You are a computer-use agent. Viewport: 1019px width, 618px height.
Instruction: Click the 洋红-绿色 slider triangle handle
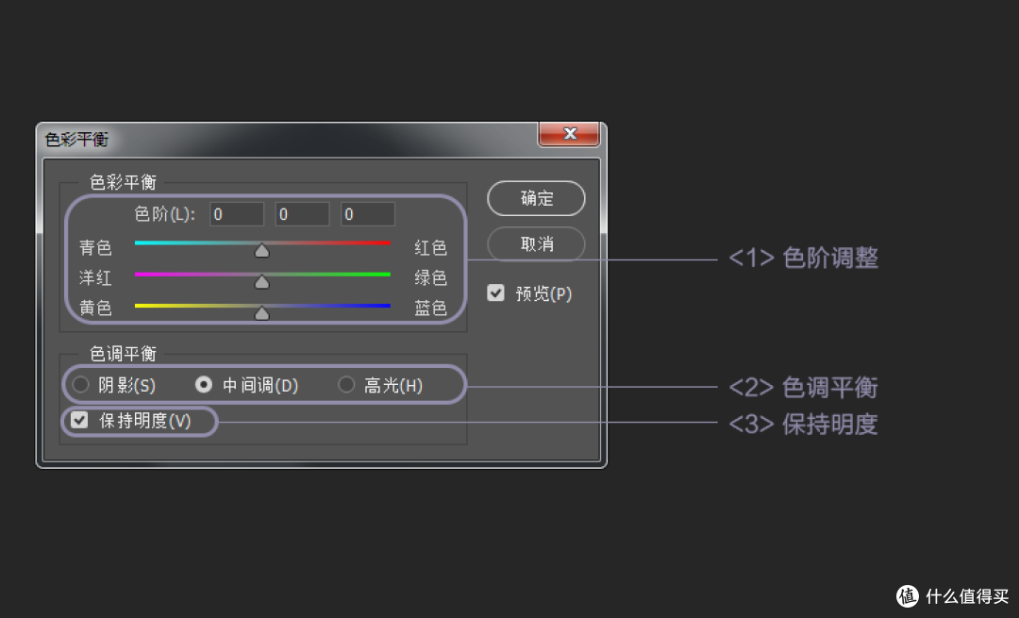point(261,280)
